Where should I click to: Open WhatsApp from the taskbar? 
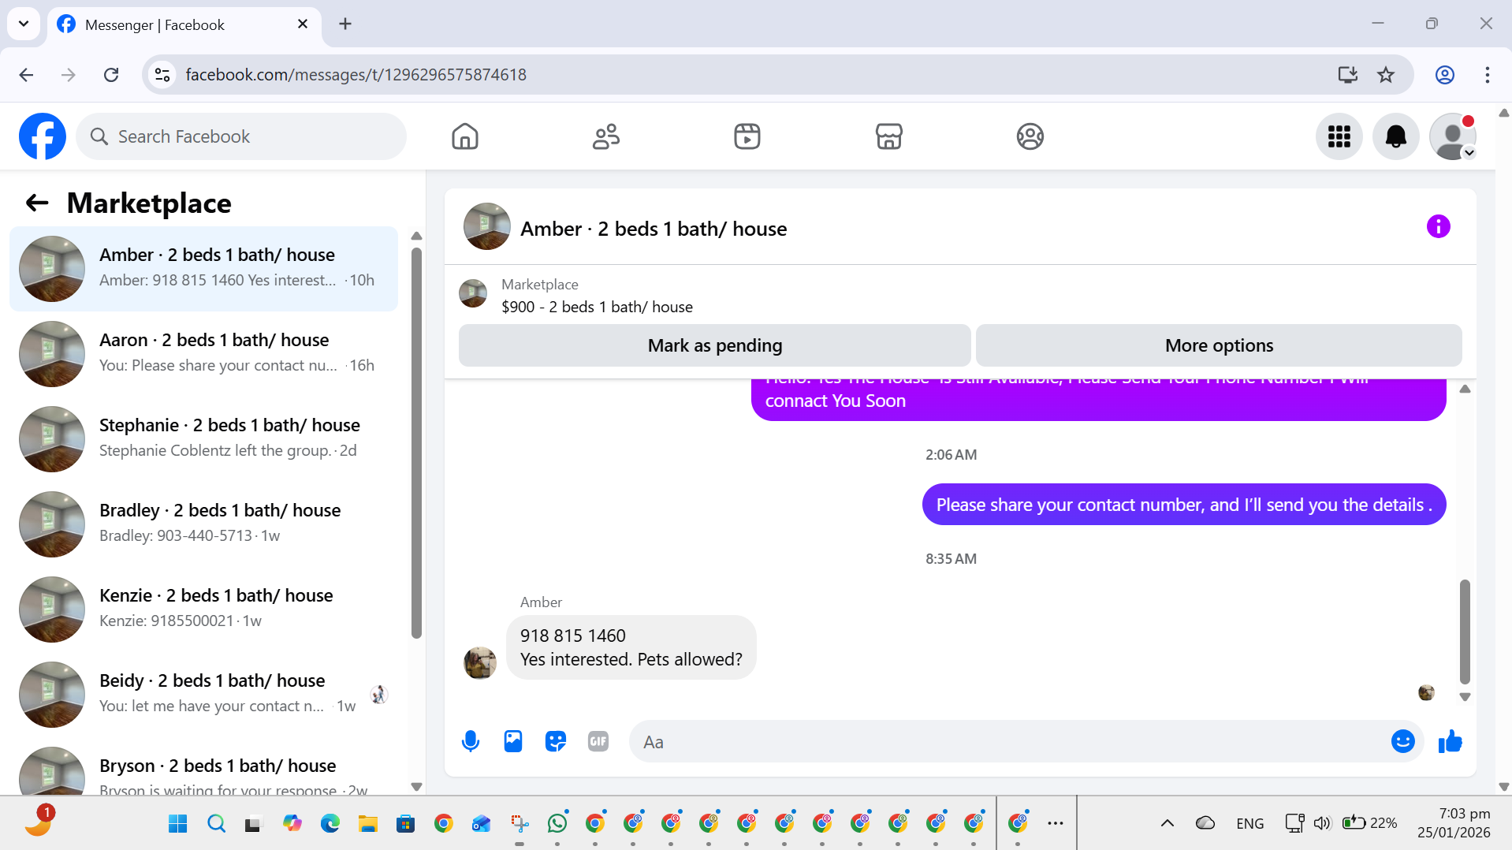[557, 824]
